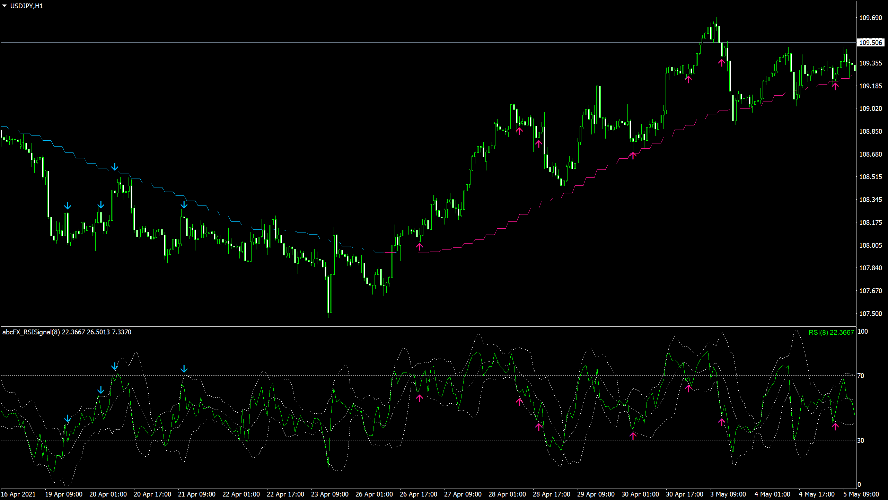Click the blue down arrow touching the blue trend line
Viewport: 888px width, 500px height.
tap(115, 167)
